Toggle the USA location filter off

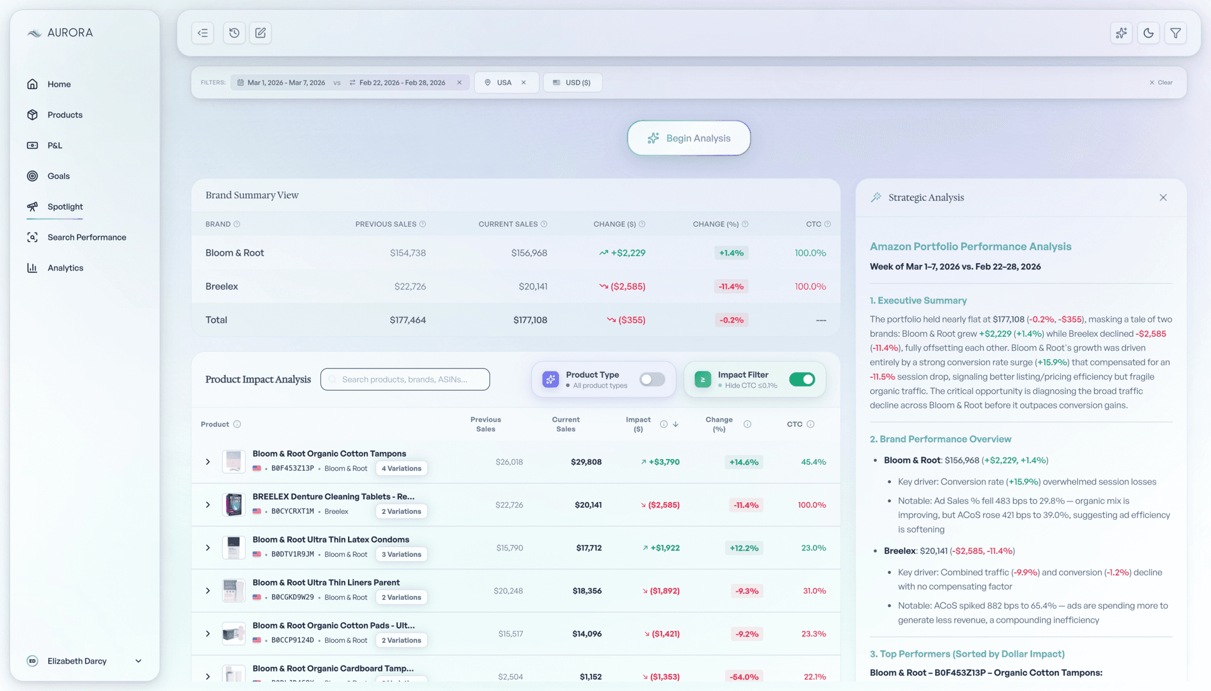pyautogui.click(x=523, y=82)
